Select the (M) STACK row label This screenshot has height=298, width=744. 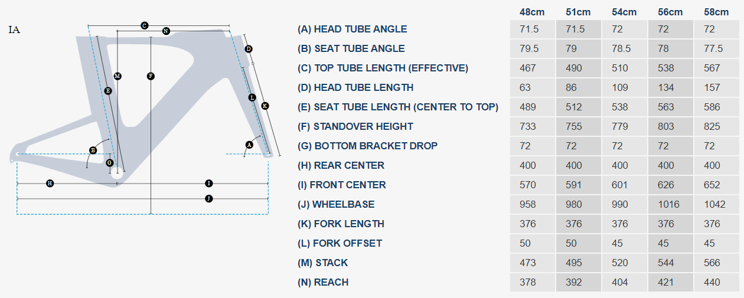[x=322, y=263]
